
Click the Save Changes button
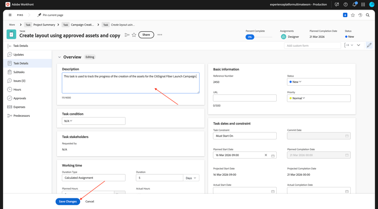(68, 201)
